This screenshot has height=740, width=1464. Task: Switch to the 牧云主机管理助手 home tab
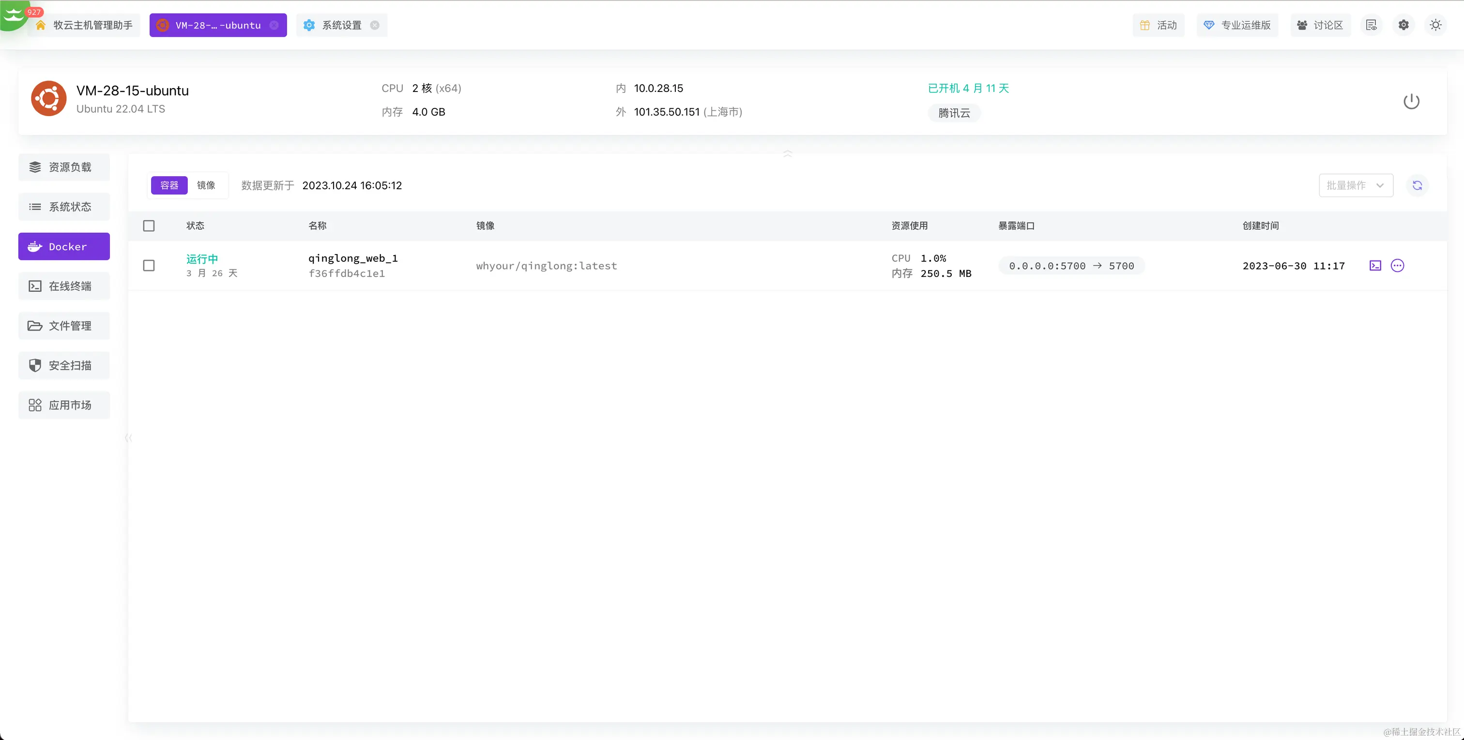click(x=85, y=25)
